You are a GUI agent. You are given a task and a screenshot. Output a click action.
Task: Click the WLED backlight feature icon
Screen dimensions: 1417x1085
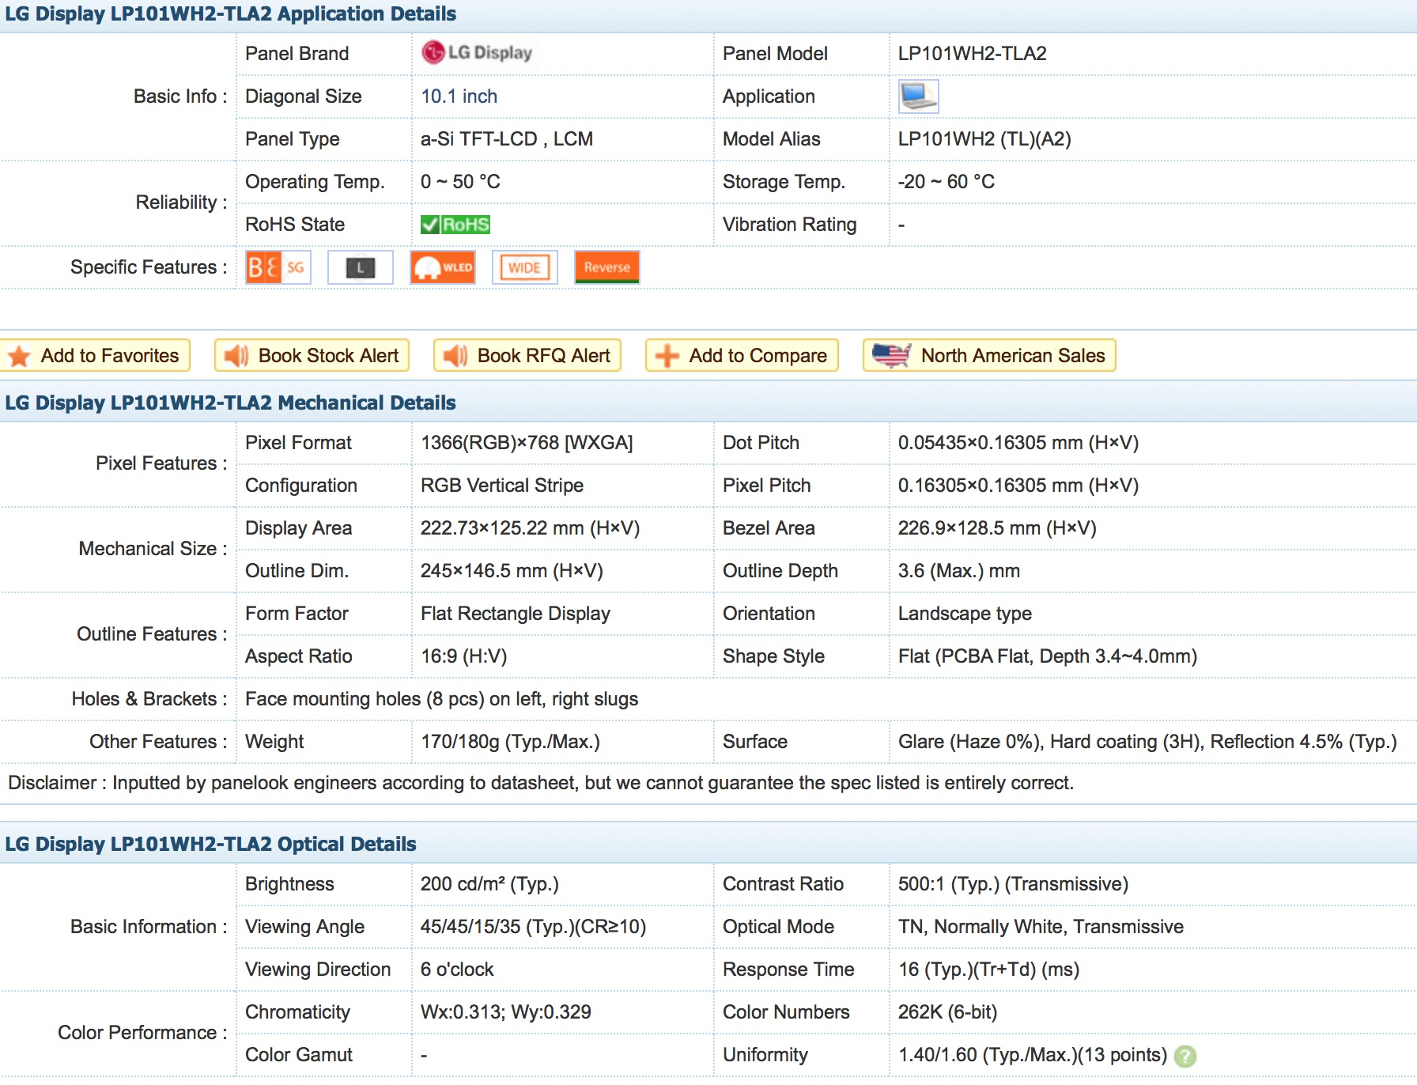[x=442, y=267]
